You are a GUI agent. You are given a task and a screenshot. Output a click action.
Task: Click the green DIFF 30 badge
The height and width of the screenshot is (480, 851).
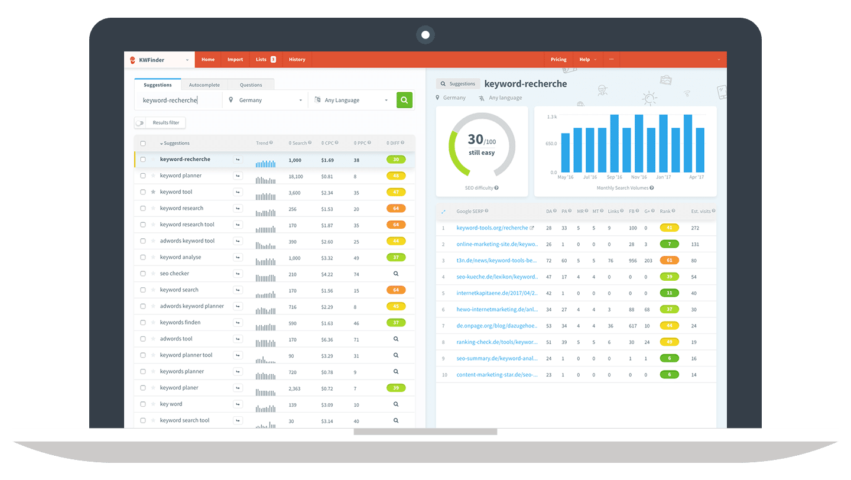(x=396, y=160)
